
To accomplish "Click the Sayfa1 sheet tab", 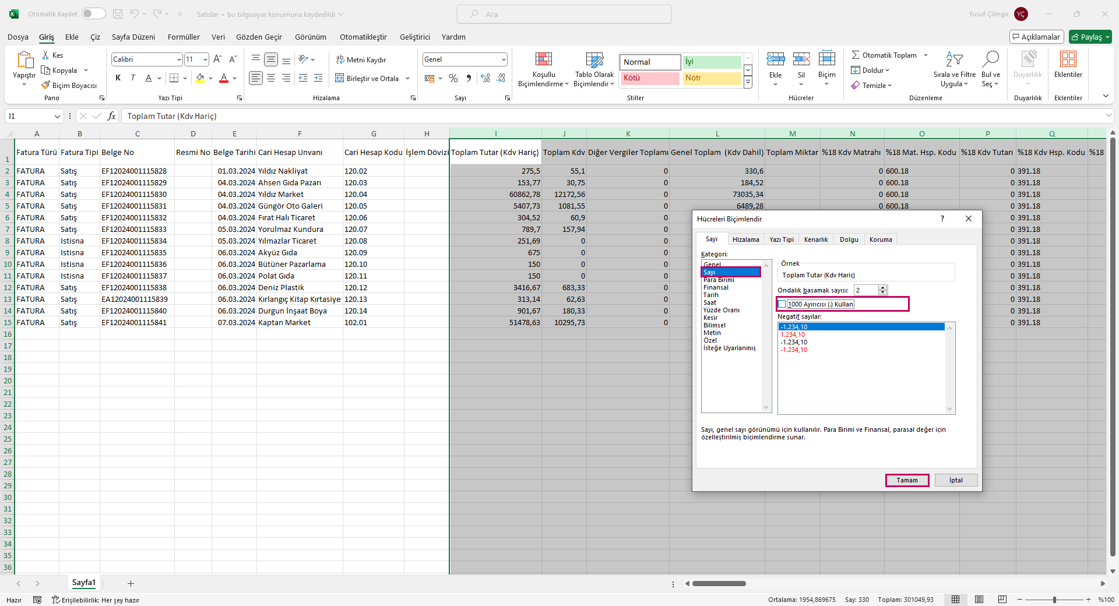I will (x=83, y=583).
